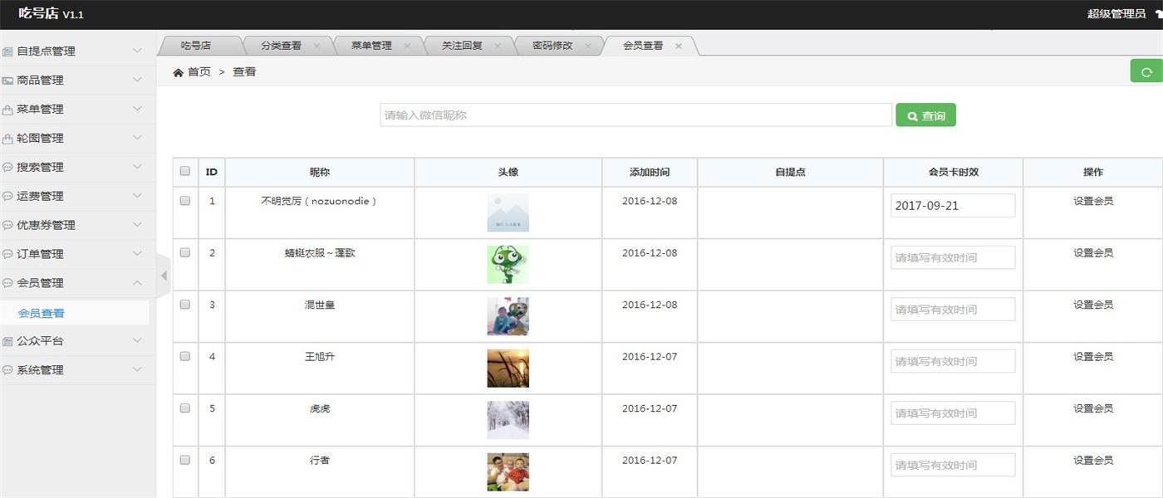1163x498 pixels.
Task: Click the 订单管理 sidebar icon
Action: [7, 255]
